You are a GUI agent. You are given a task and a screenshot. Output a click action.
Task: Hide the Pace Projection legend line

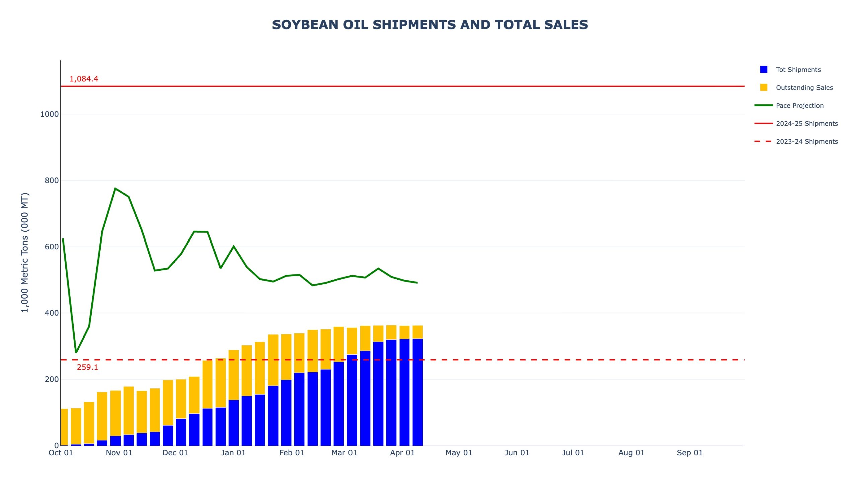[799, 106]
